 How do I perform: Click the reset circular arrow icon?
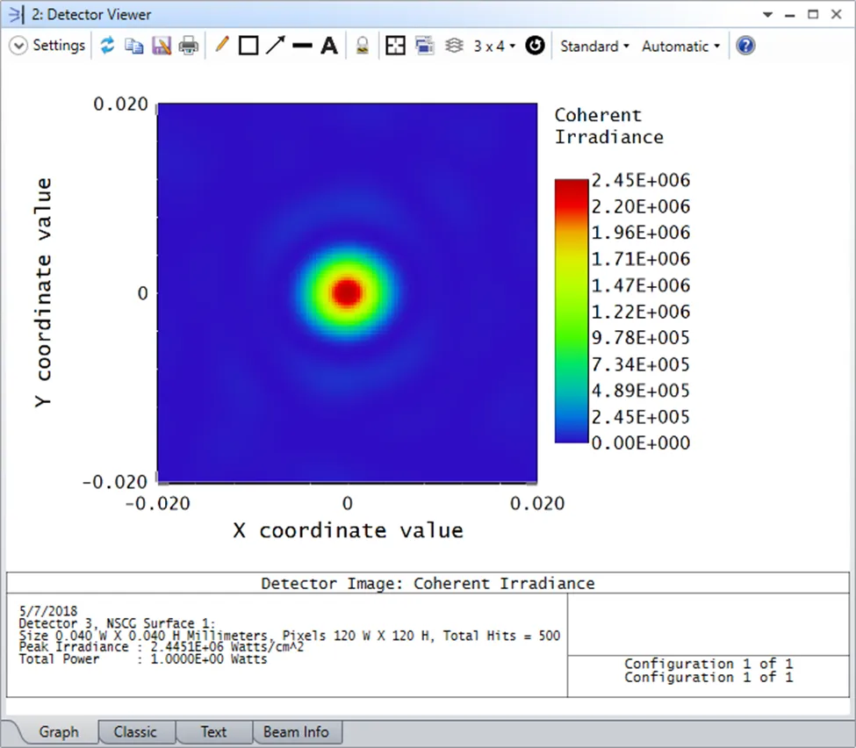[535, 46]
